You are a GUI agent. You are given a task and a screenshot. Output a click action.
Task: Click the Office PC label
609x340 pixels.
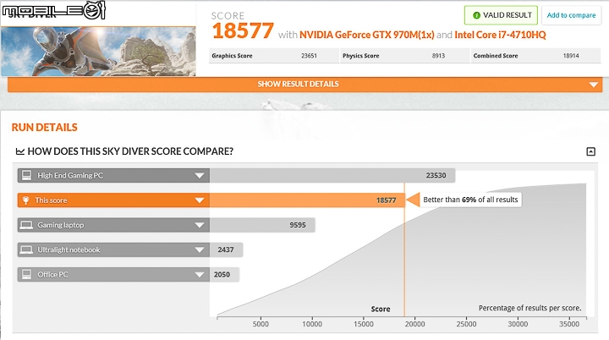coord(52,275)
